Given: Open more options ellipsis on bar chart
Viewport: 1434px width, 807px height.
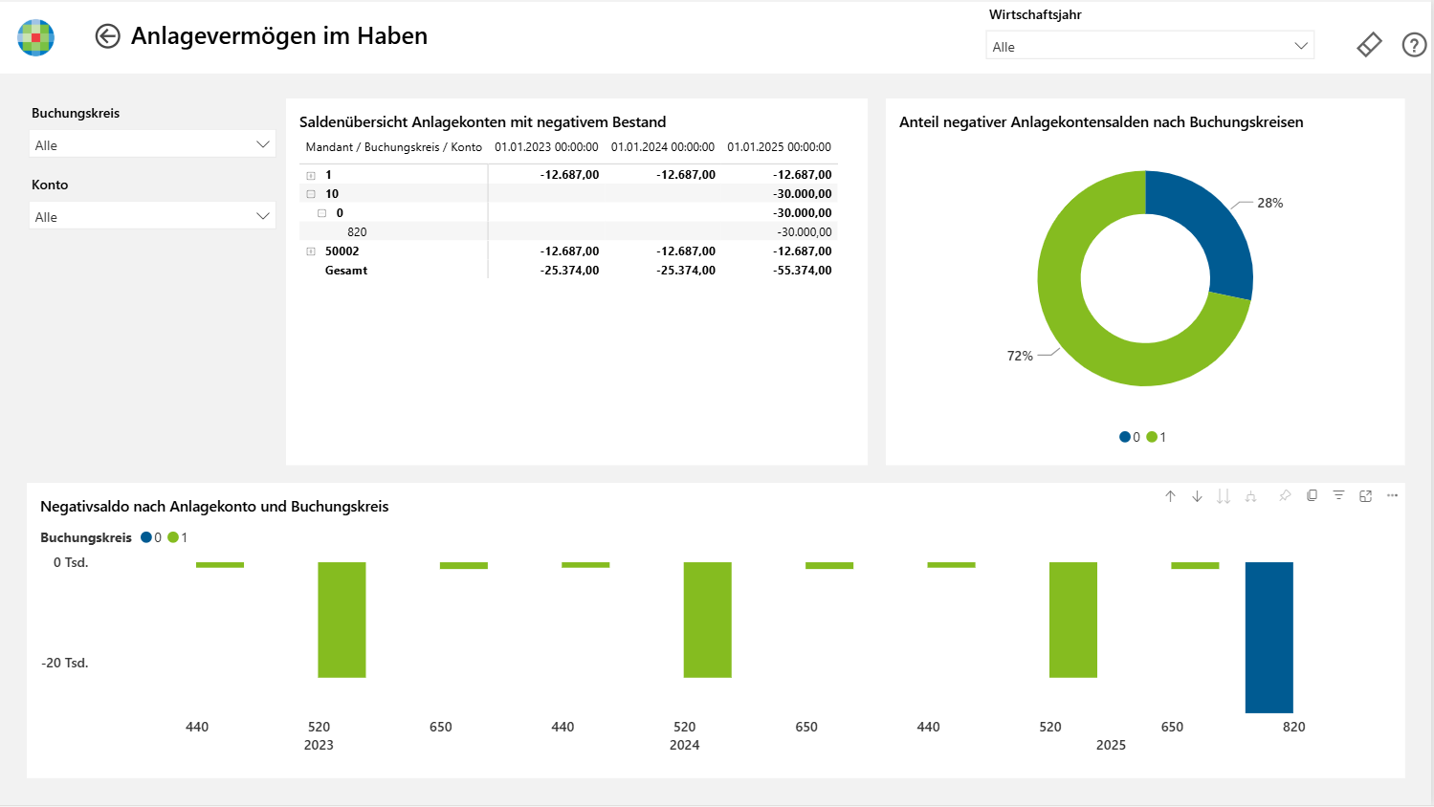Looking at the screenshot, I should click(x=1392, y=495).
